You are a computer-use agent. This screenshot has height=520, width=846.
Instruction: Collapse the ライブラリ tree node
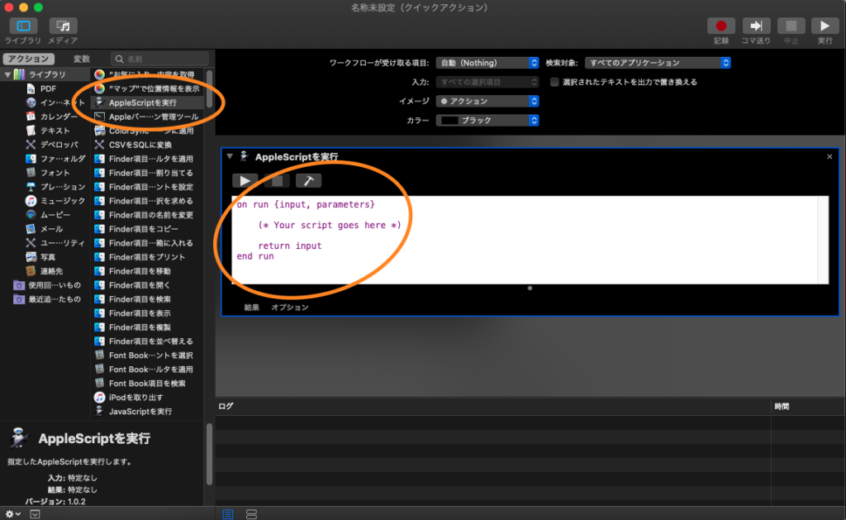7,74
